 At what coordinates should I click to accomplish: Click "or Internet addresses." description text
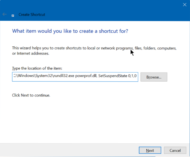click(30, 54)
